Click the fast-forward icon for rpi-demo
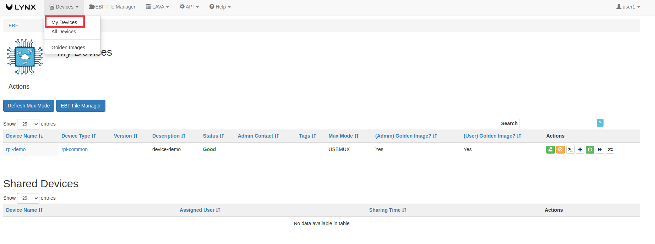 [600, 150]
